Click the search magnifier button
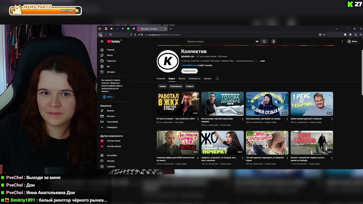 pyautogui.click(x=264, y=41)
